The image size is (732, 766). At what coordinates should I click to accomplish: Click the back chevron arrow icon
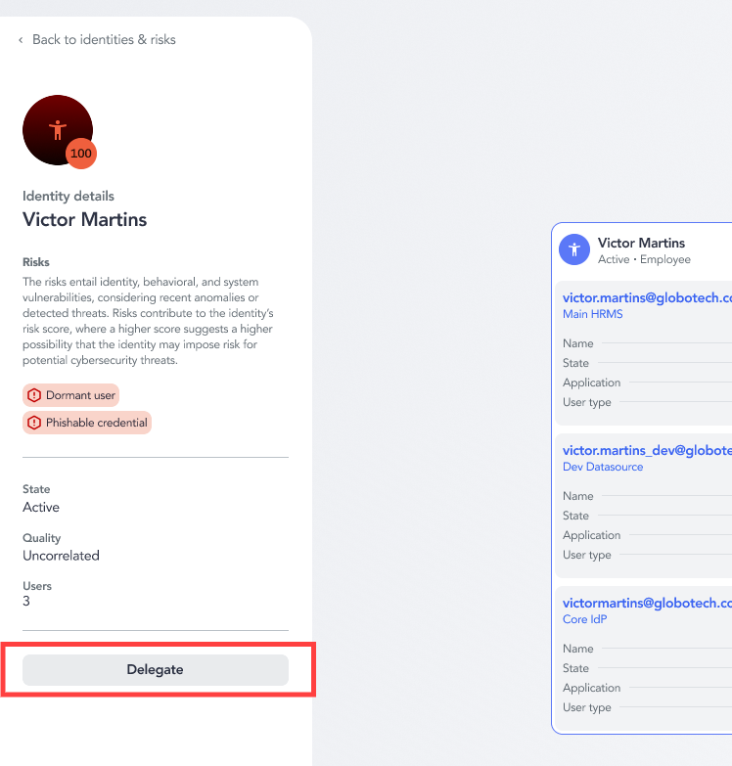pyautogui.click(x=21, y=40)
